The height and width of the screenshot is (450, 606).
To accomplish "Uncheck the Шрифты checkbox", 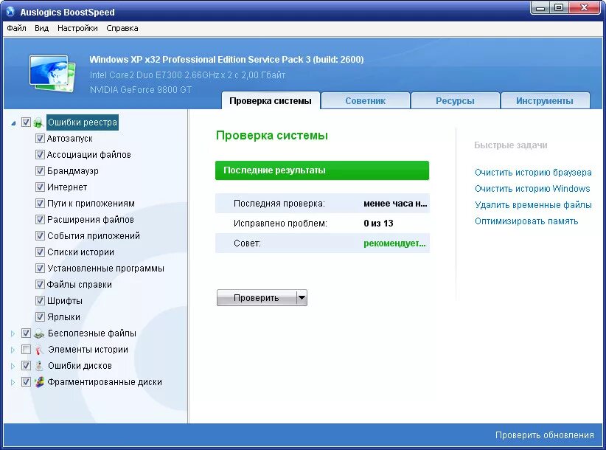I will pyautogui.click(x=40, y=301).
